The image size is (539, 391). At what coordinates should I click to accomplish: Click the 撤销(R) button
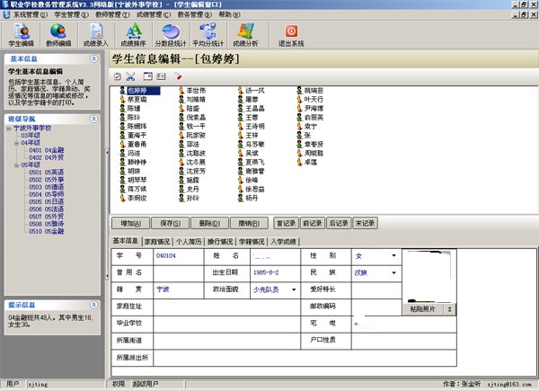pyautogui.click(x=249, y=223)
